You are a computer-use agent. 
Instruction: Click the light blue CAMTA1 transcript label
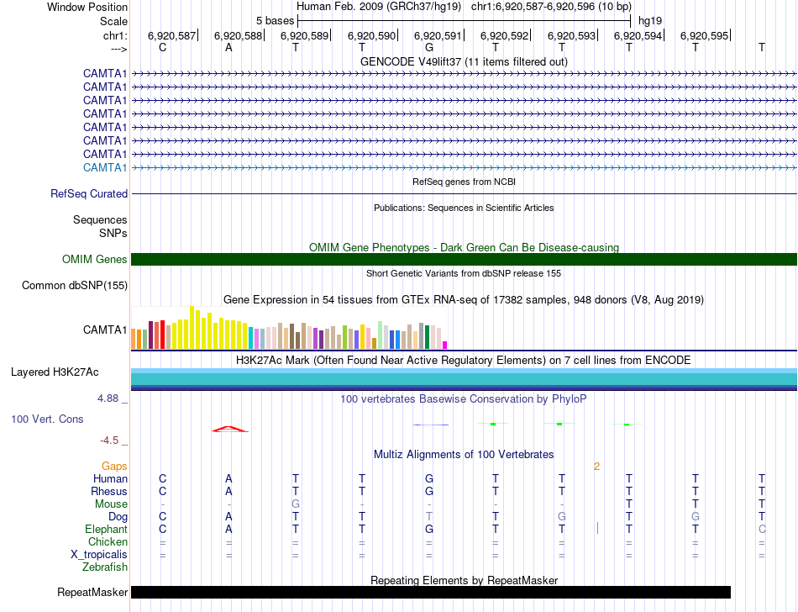click(105, 167)
